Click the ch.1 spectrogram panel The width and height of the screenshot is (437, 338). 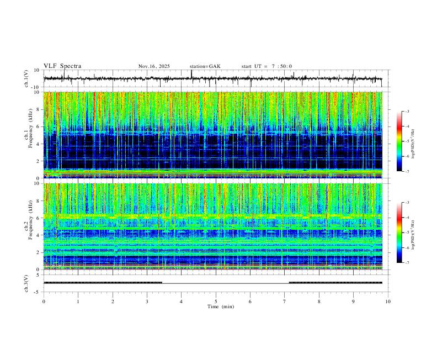click(x=212, y=135)
